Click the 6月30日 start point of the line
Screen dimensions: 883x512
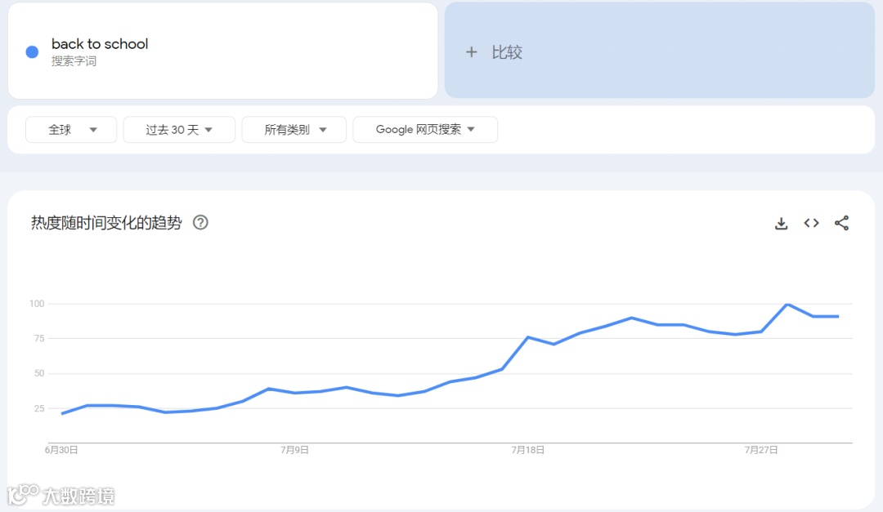(62, 413)
